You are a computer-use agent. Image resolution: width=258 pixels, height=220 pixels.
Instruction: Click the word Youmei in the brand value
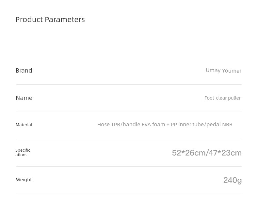[231, 71]
